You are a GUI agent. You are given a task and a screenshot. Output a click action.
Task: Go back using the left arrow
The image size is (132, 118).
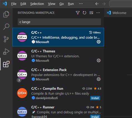(x=97, y=4)
